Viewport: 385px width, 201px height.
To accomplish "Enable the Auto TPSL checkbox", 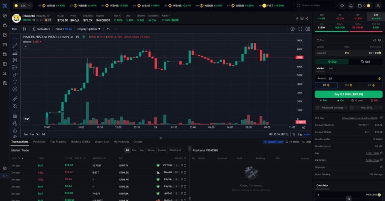I will (352, 108).
